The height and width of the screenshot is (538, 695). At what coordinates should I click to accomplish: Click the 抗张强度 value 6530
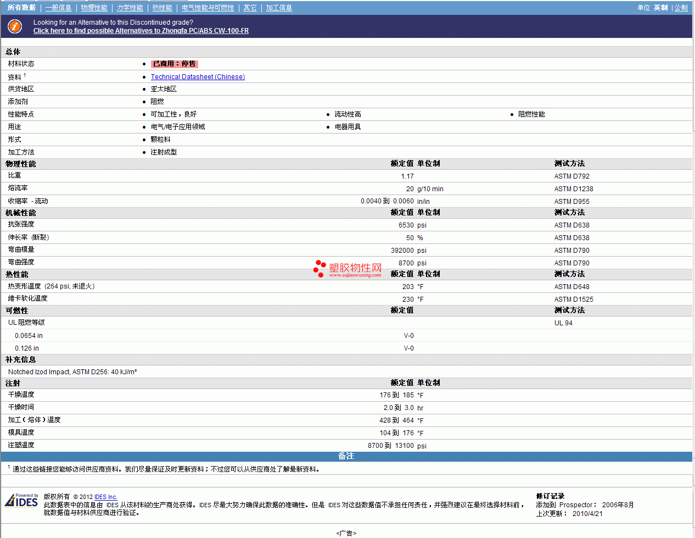(x=406, y=225)
